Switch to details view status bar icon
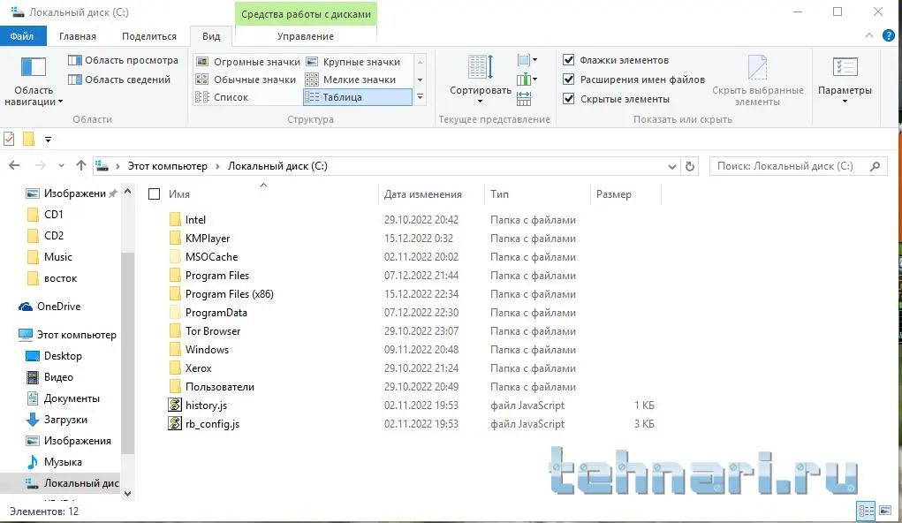Image resolution: width=902 pixels, height=523 pixels. (866, 511)
